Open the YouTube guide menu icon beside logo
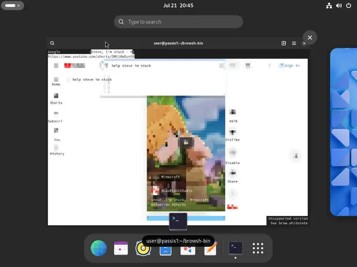357x267 pixels. [x=56, y=66]
